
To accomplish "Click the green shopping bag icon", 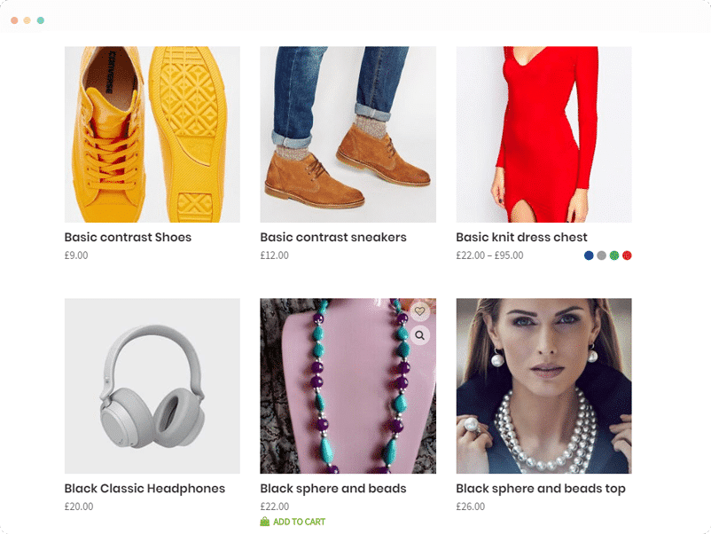I will point(265,522).
